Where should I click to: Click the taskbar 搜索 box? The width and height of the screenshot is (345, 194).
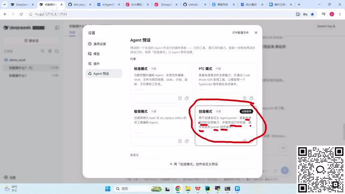coord(139,189)
